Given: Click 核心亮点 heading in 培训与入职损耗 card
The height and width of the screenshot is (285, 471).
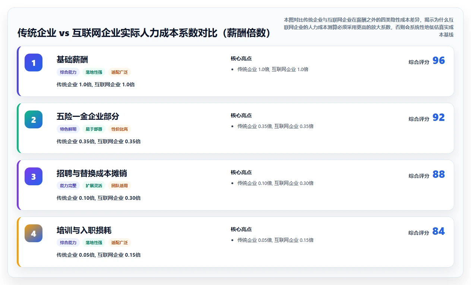Looking at the screenshot, I should point(241,229).
